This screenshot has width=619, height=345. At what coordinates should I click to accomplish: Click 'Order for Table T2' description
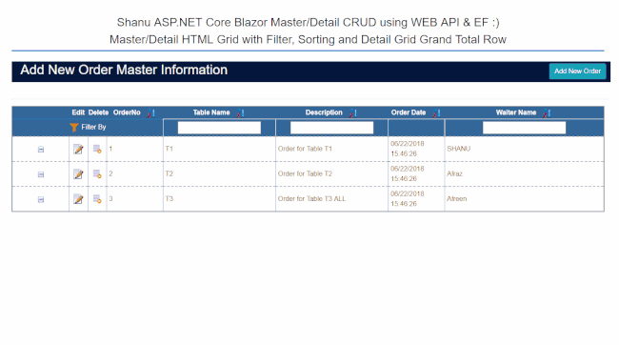click(x=305, y=173)
